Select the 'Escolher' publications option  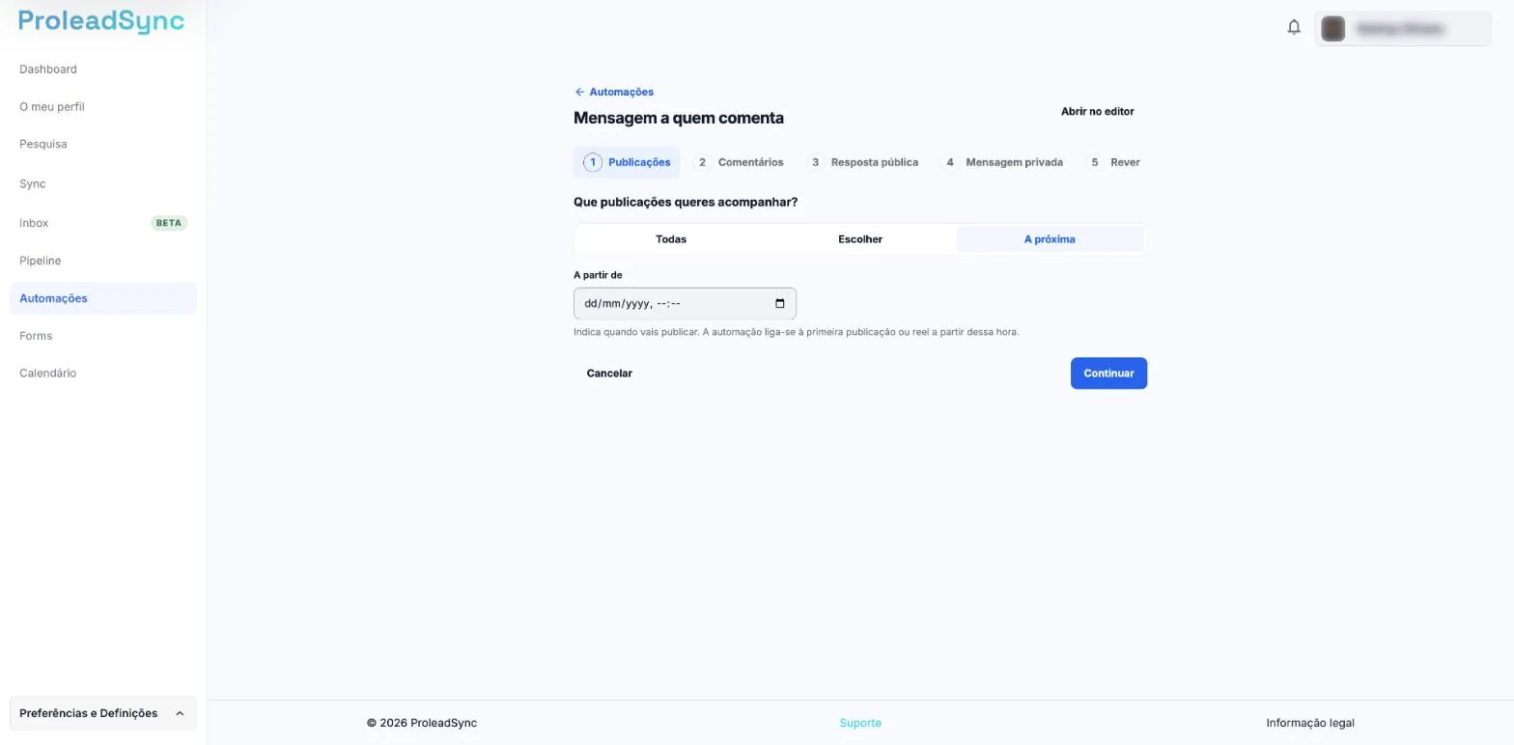click(860, 239)
